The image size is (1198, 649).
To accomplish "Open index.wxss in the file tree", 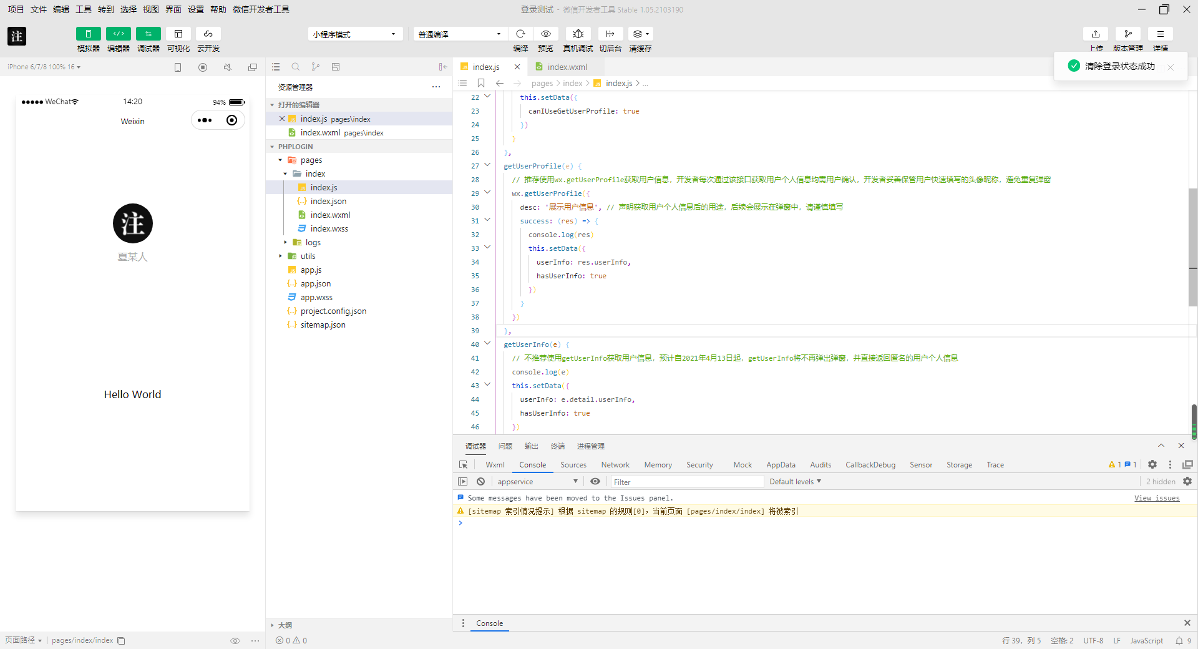I will point(329,228).
